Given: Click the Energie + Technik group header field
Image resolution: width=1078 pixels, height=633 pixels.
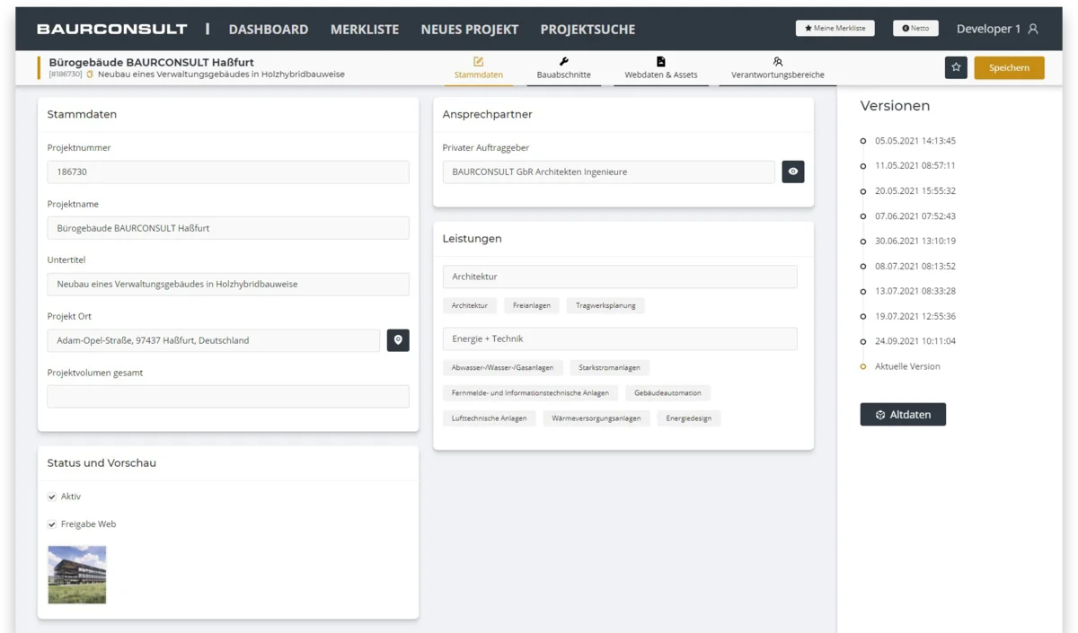Looking at the screenshot, I should pos(620,338).
